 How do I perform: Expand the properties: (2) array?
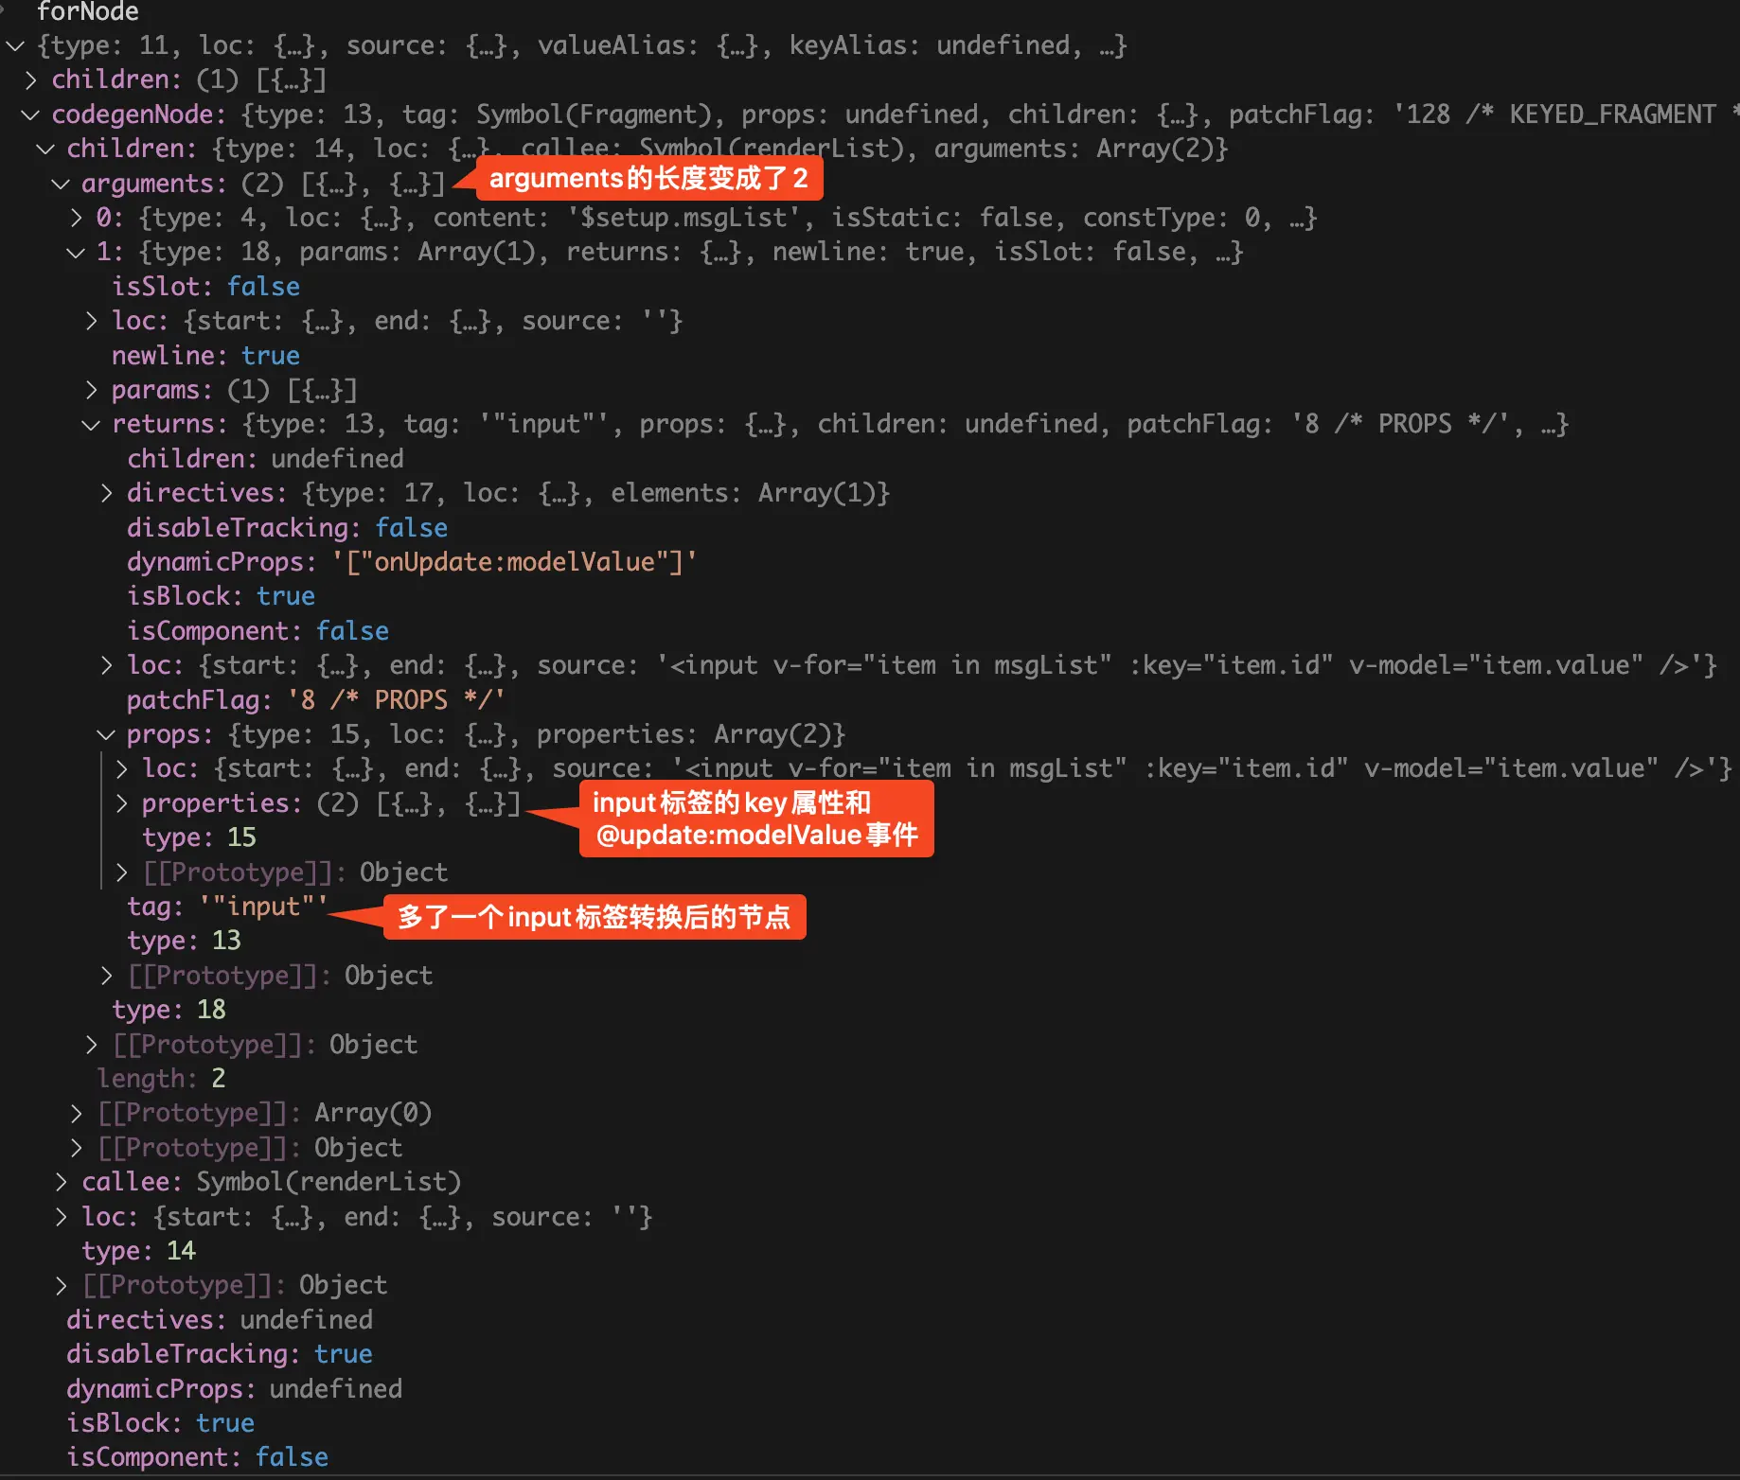[x=122, y=803]
